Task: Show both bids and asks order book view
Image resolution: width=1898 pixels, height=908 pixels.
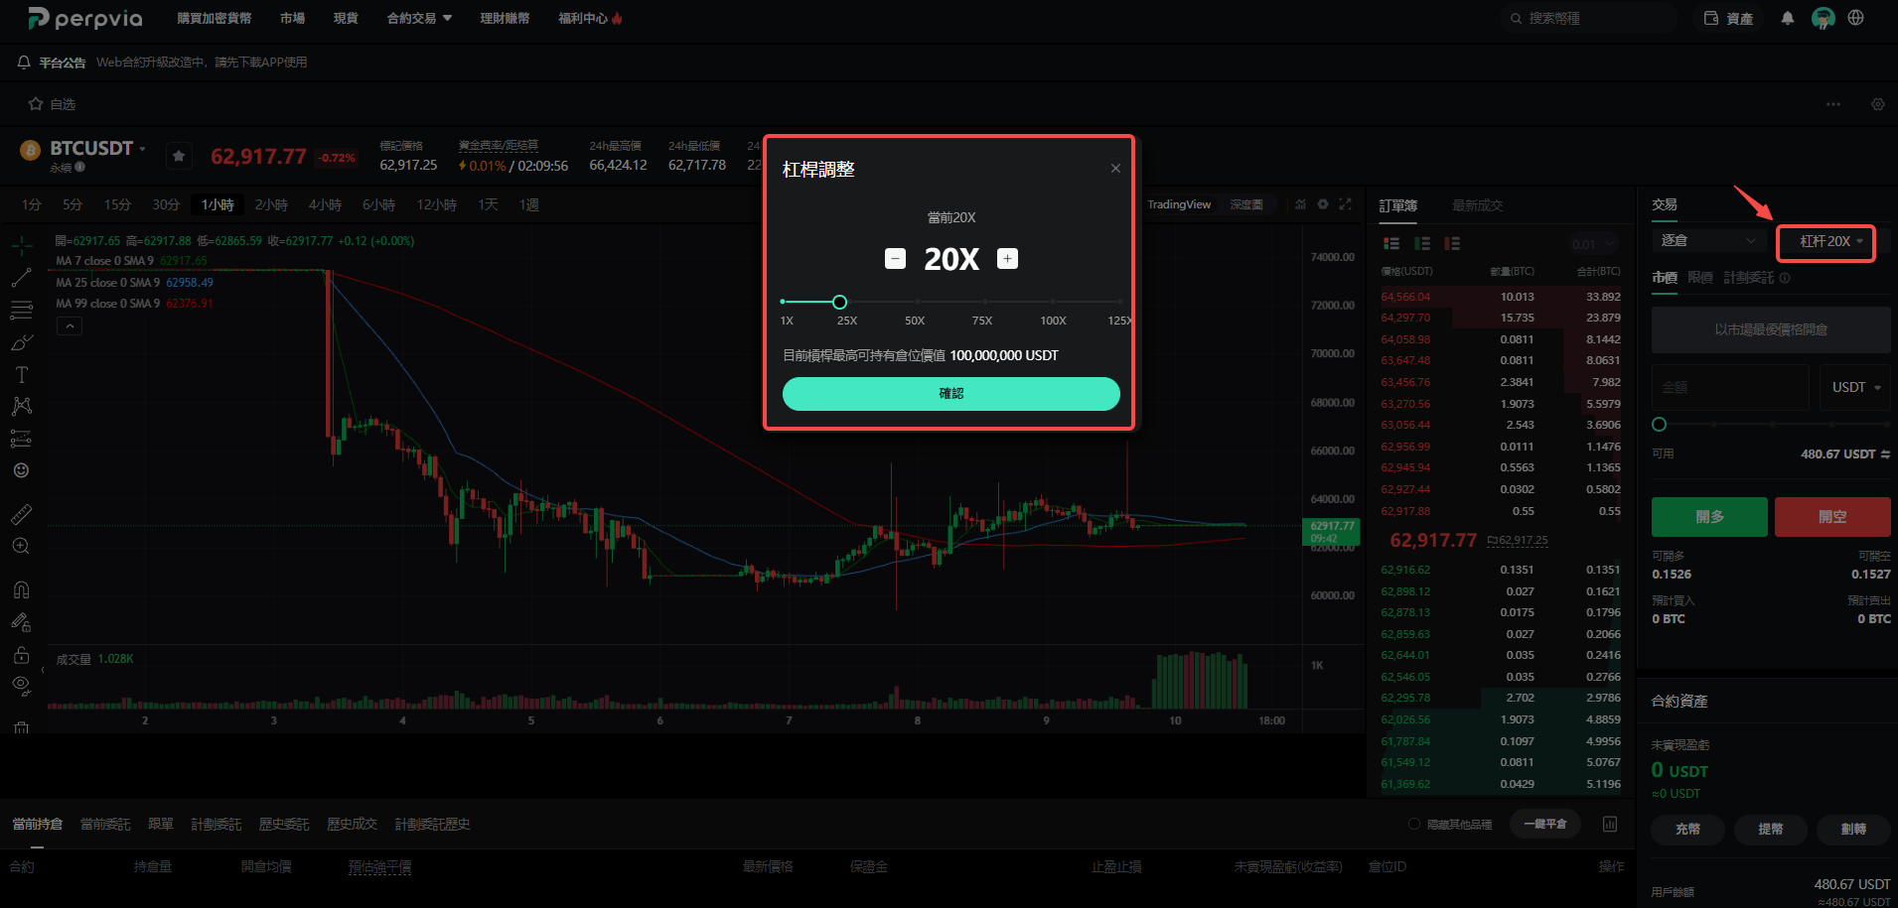Action: coord(1391,243)
